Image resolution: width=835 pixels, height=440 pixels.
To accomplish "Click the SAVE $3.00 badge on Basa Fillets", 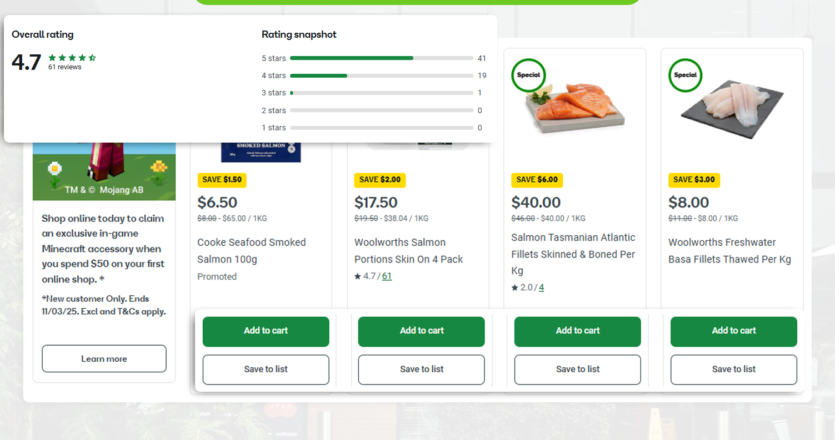I will 694,180.
